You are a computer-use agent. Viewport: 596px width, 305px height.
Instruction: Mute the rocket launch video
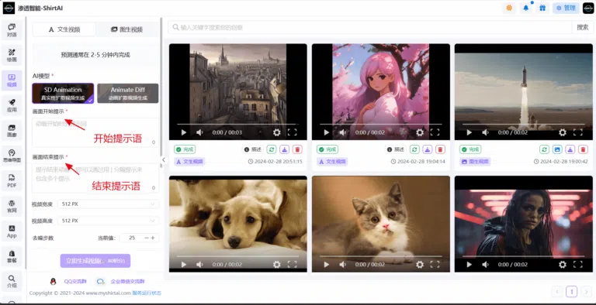pyautogui.click(x=485, y=132)
